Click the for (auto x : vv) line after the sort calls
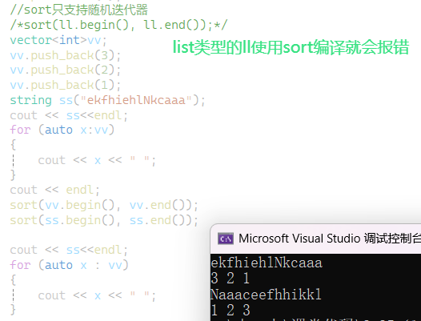The width and height of the screenshot is (421, 321). (x=70, y=266)
